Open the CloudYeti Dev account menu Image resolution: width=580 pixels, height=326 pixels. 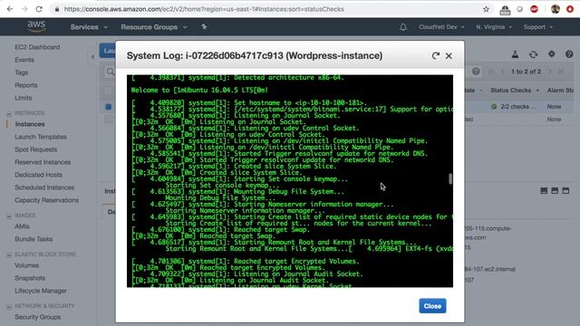point(441,27)
